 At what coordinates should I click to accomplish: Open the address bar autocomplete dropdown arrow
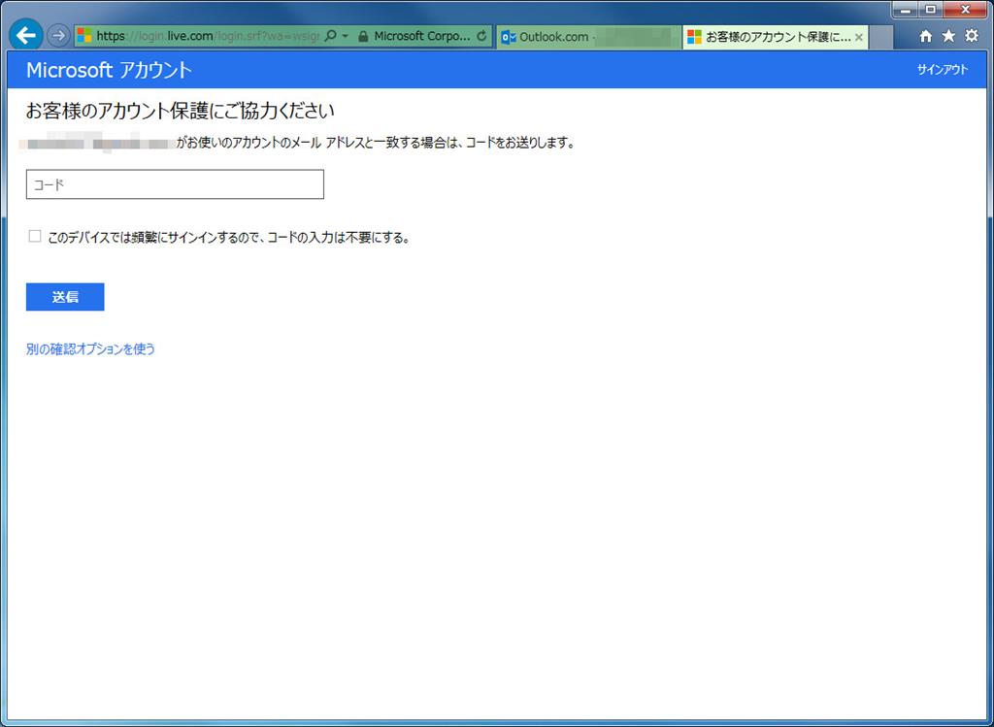pos(346,36)
